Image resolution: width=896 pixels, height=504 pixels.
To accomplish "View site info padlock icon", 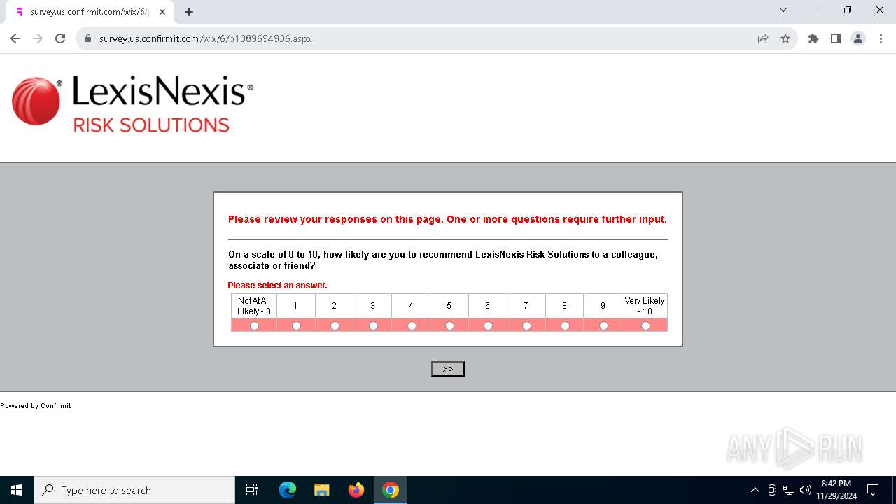I will (88, 38).
